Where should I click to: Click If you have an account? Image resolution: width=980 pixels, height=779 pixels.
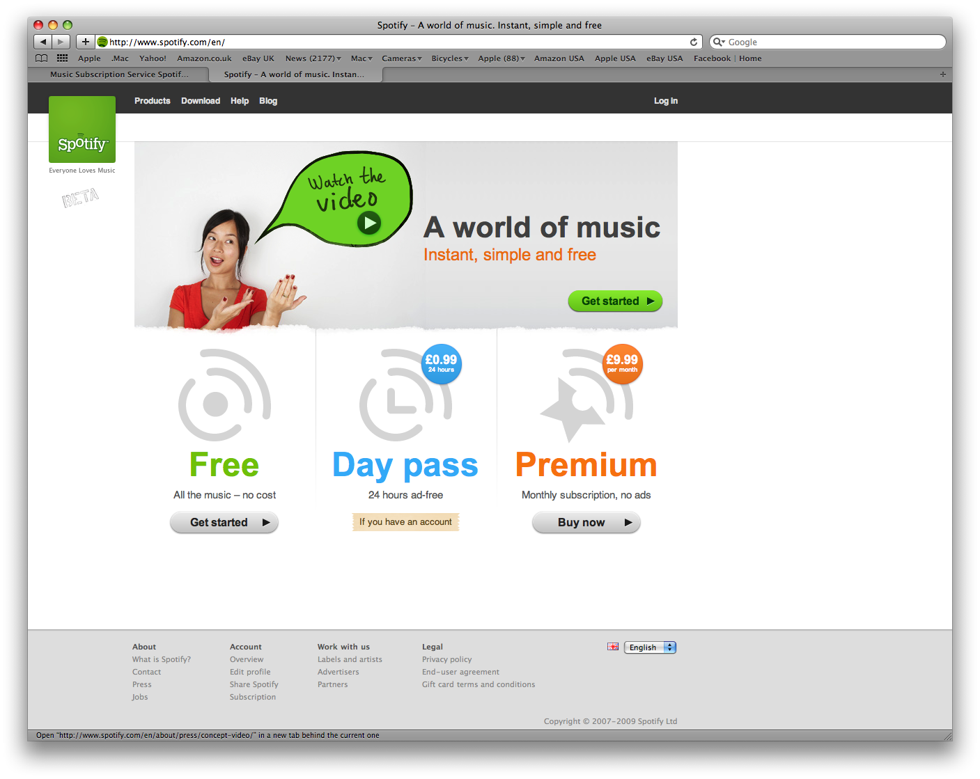pyautogui.click(x=405, y=521)
